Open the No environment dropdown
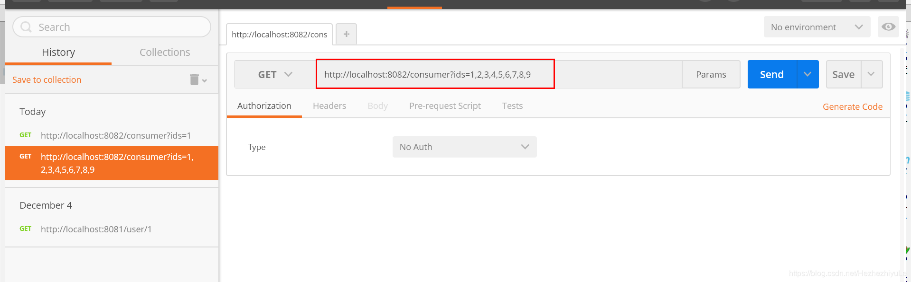 point(817,27)
